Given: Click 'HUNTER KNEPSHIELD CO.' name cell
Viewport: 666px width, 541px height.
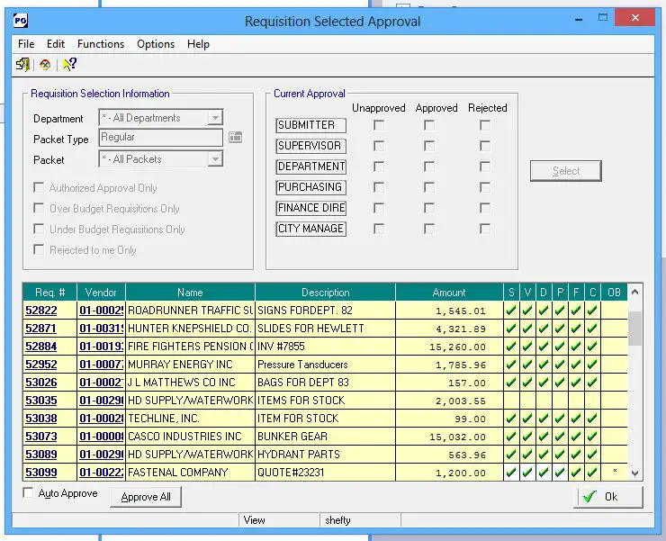Looking at the screenshot, I should (189, 329).
